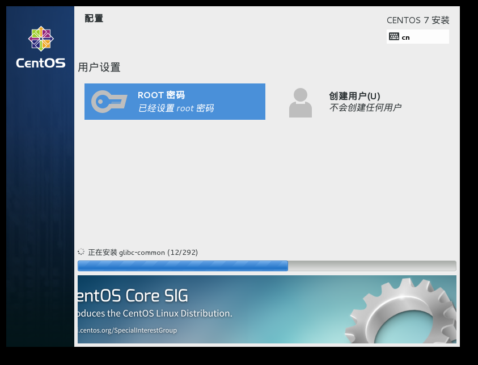
Task: Click the centos.org/SpecialInterestGroup URL text
Action: [127, 330]
